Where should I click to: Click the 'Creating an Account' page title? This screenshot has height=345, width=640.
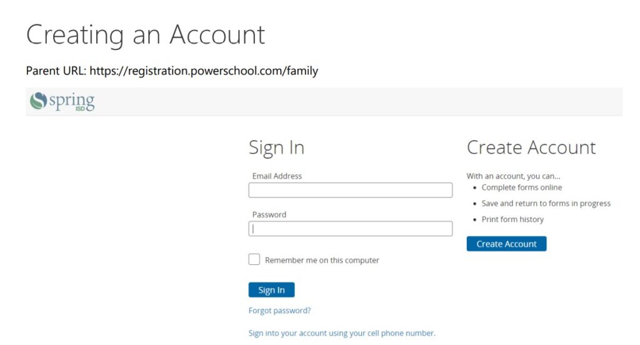[x=146, y=35]
